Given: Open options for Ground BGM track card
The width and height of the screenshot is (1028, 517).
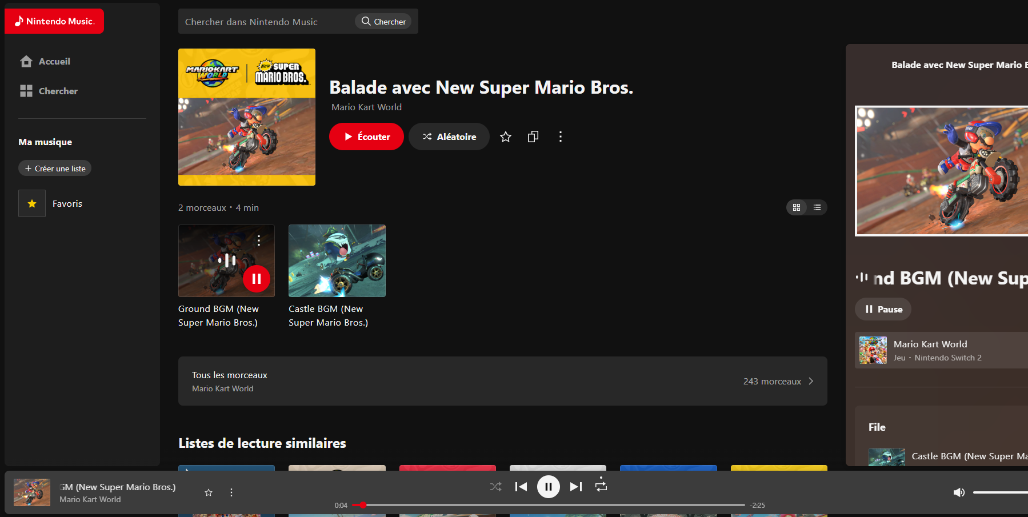Looking at the screenshot, I should (x=259, y=241).
